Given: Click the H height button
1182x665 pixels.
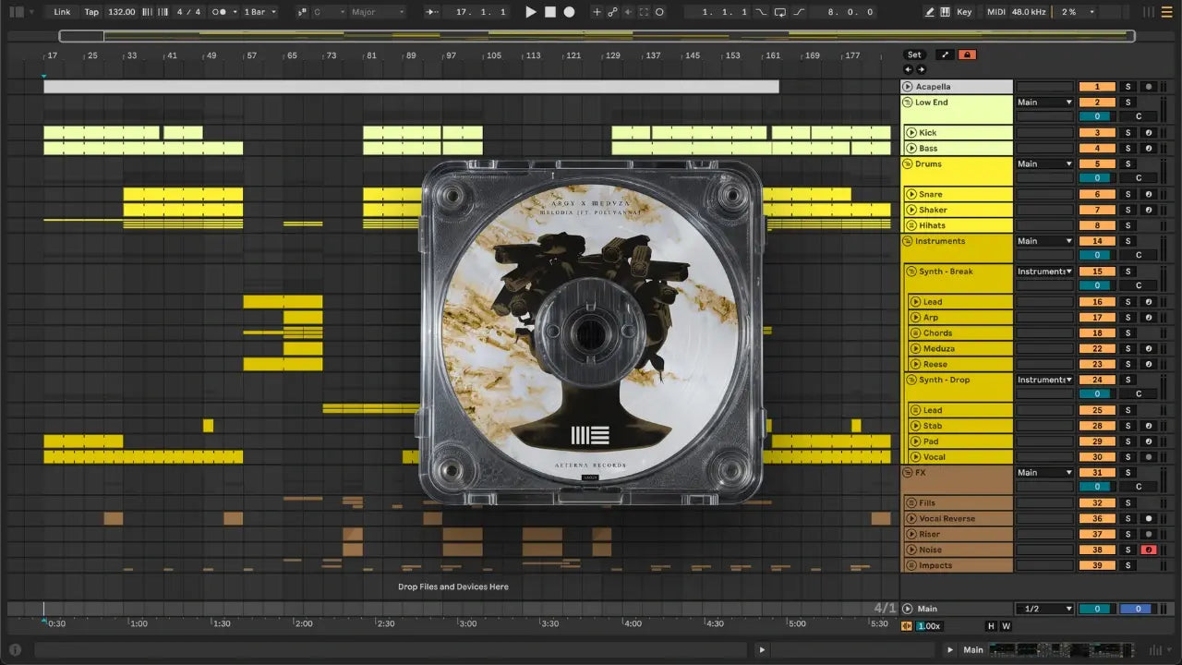Looking at the screenshot, I should [992, 626].
